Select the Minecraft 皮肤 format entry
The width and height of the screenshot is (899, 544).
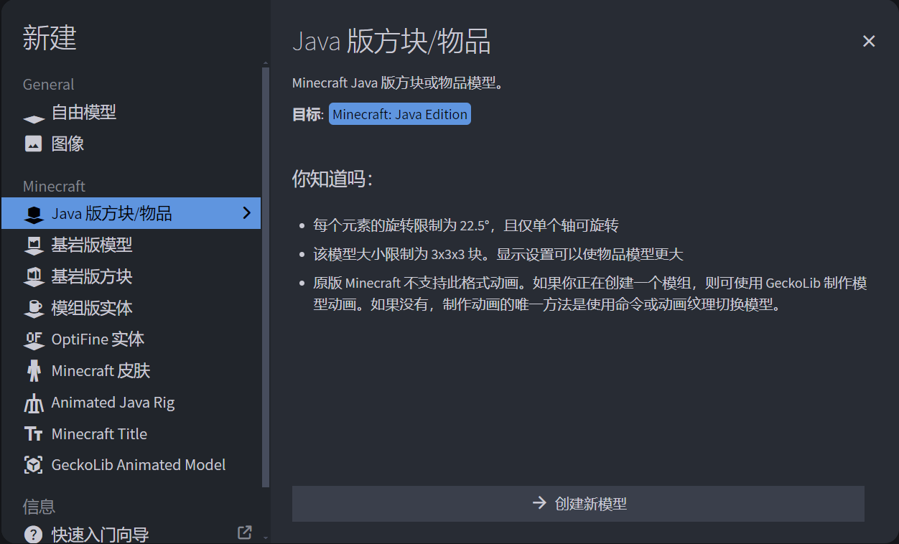101,371
